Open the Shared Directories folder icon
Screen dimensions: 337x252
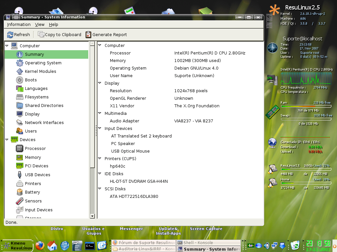click(x=19, y=105)
